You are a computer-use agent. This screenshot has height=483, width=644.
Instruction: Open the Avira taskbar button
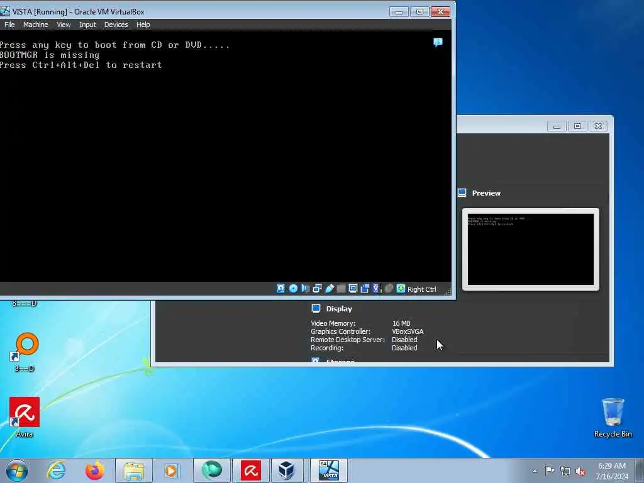pos(250,470)
